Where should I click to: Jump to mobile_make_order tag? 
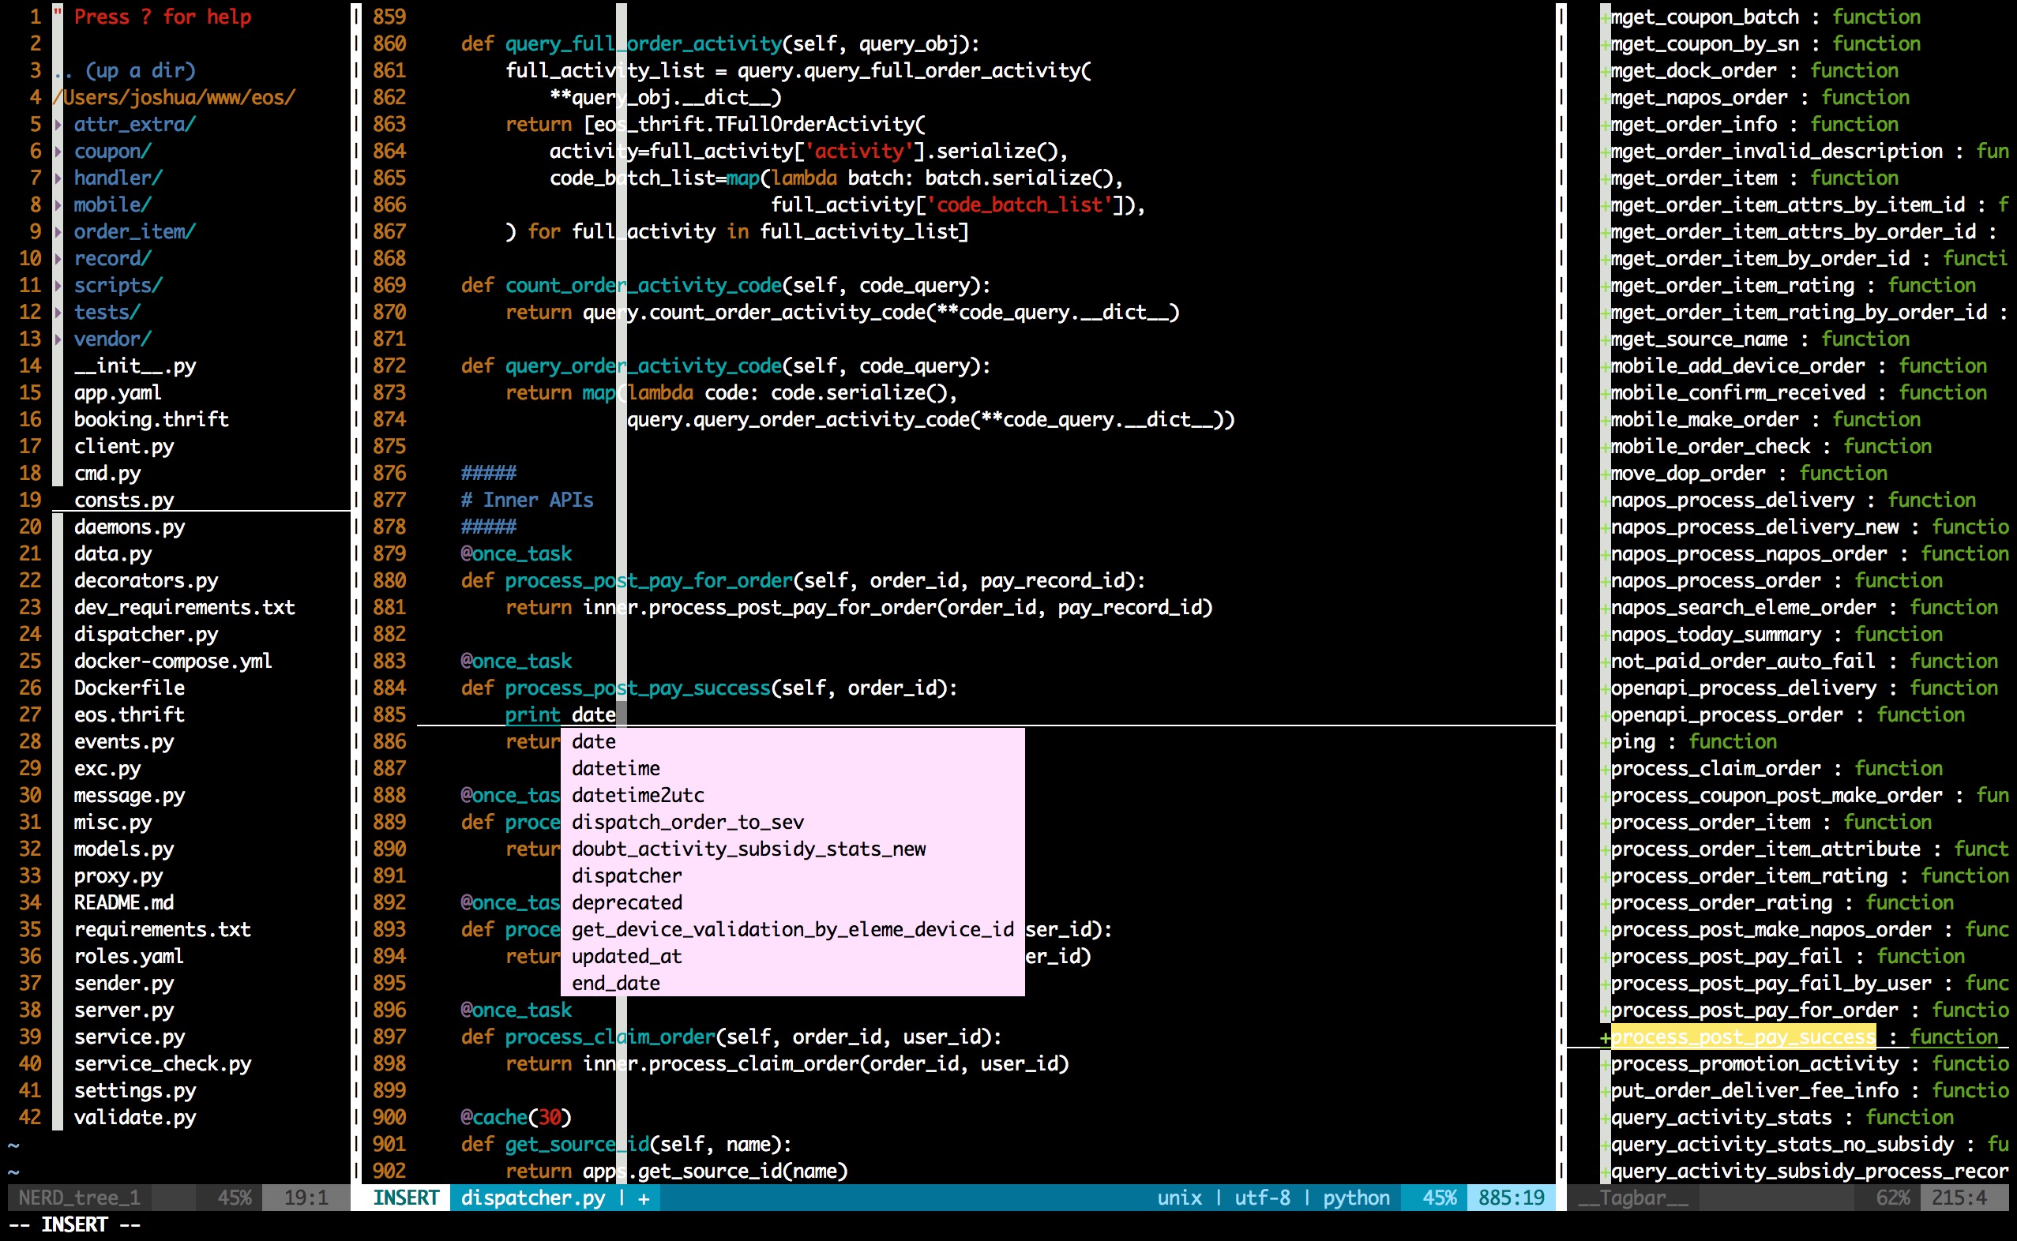(x=1704, y=420)
